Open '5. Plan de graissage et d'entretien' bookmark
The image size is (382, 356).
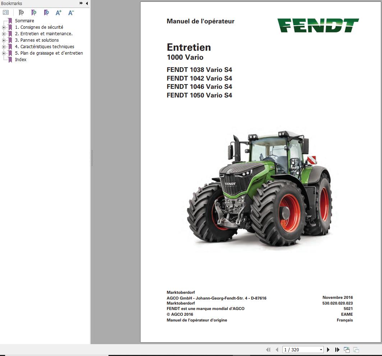coord(49,53)
